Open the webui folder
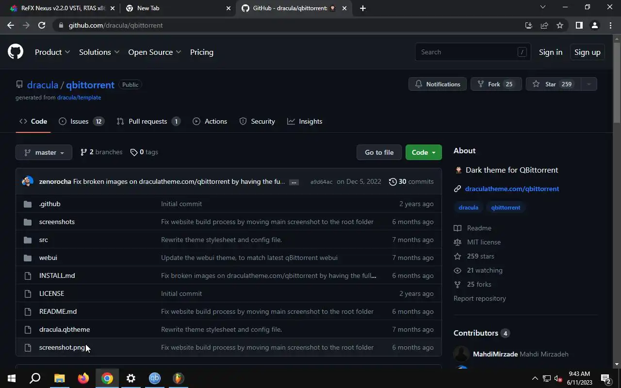 click(x=48, y=258)
